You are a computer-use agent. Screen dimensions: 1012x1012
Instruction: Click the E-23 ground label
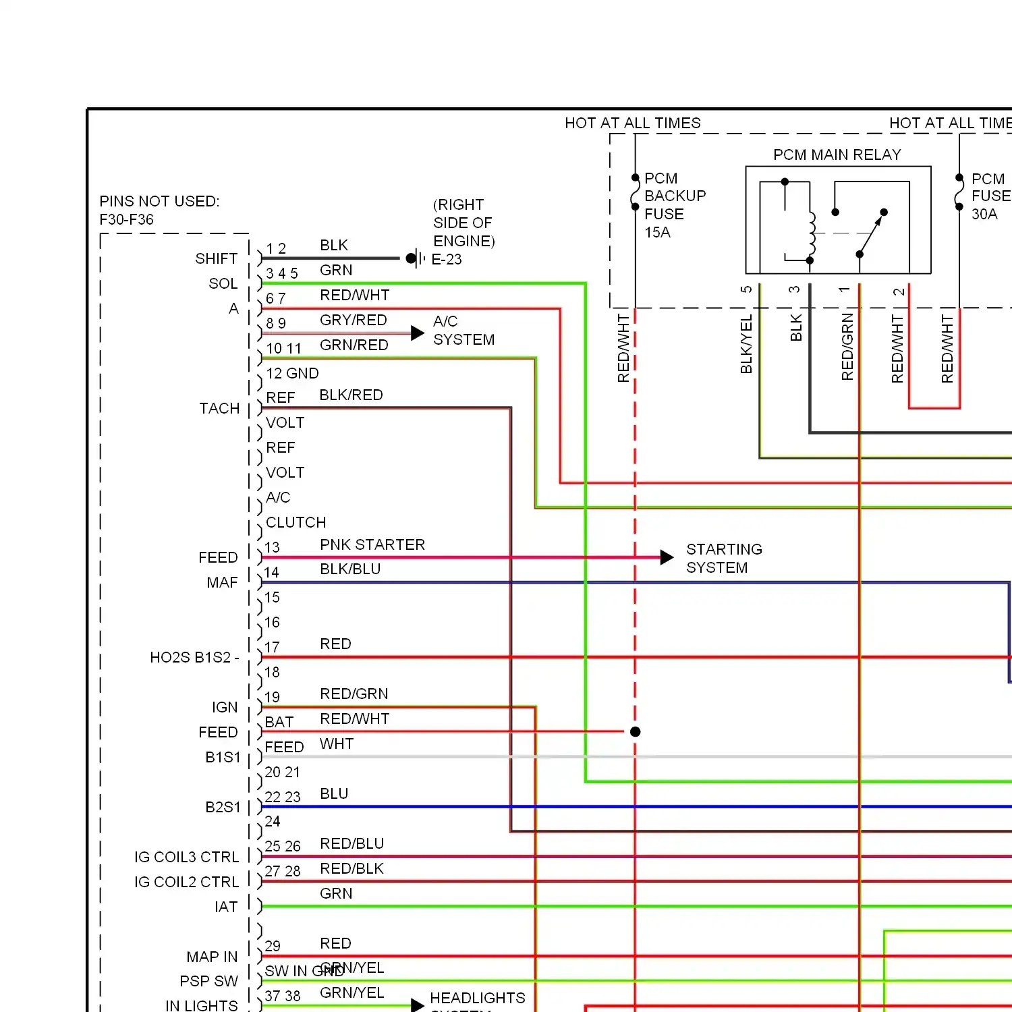click(x=447, y=259)
